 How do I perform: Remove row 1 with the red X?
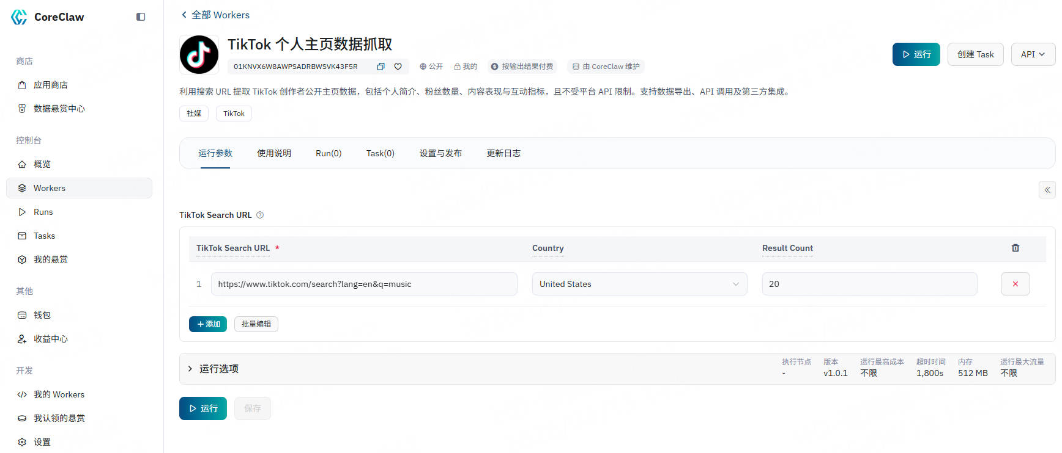point(1015,284)
